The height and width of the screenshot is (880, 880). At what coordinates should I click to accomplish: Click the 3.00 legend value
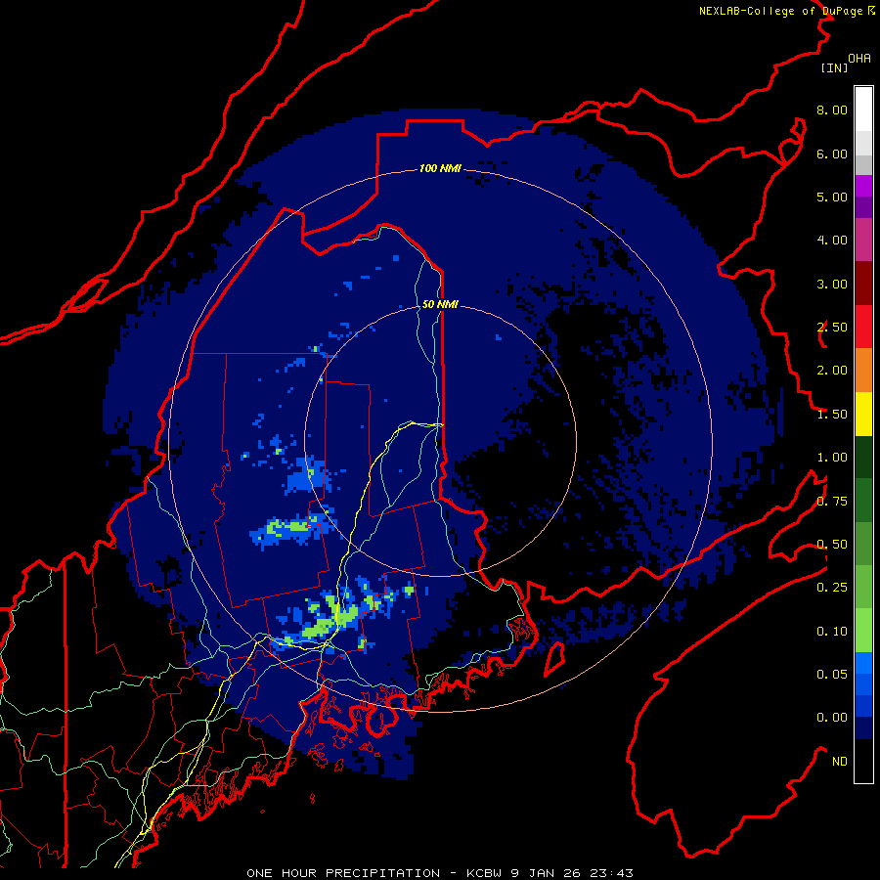point(832,284)
